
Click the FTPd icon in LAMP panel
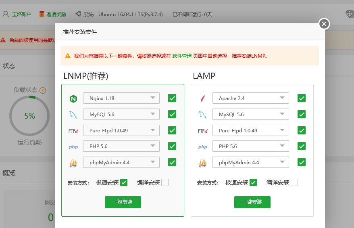click(203, 131)
